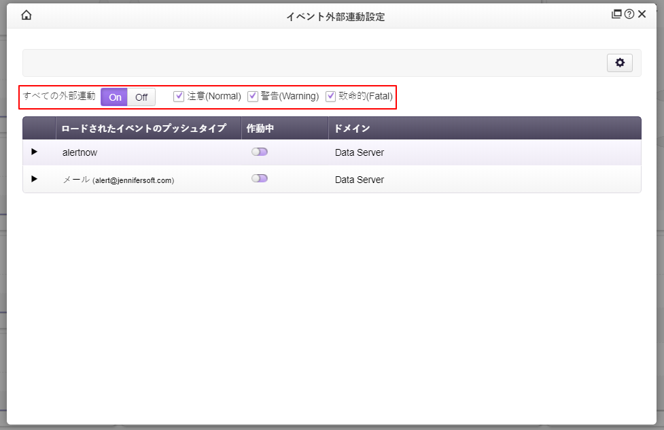
Task: Click Data Server in the alertnow row
Action: pyautogui.click(x=360, y=153)
